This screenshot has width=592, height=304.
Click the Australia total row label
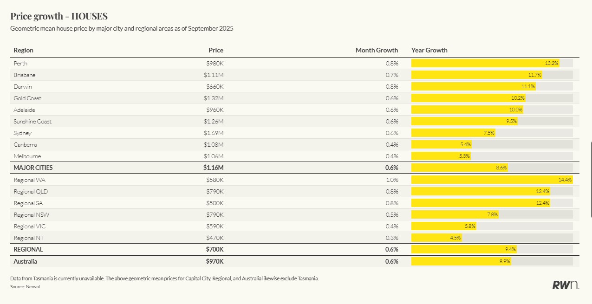point(26,261)
